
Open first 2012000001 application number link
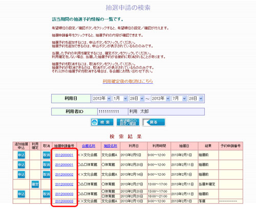tap(64, 155)
